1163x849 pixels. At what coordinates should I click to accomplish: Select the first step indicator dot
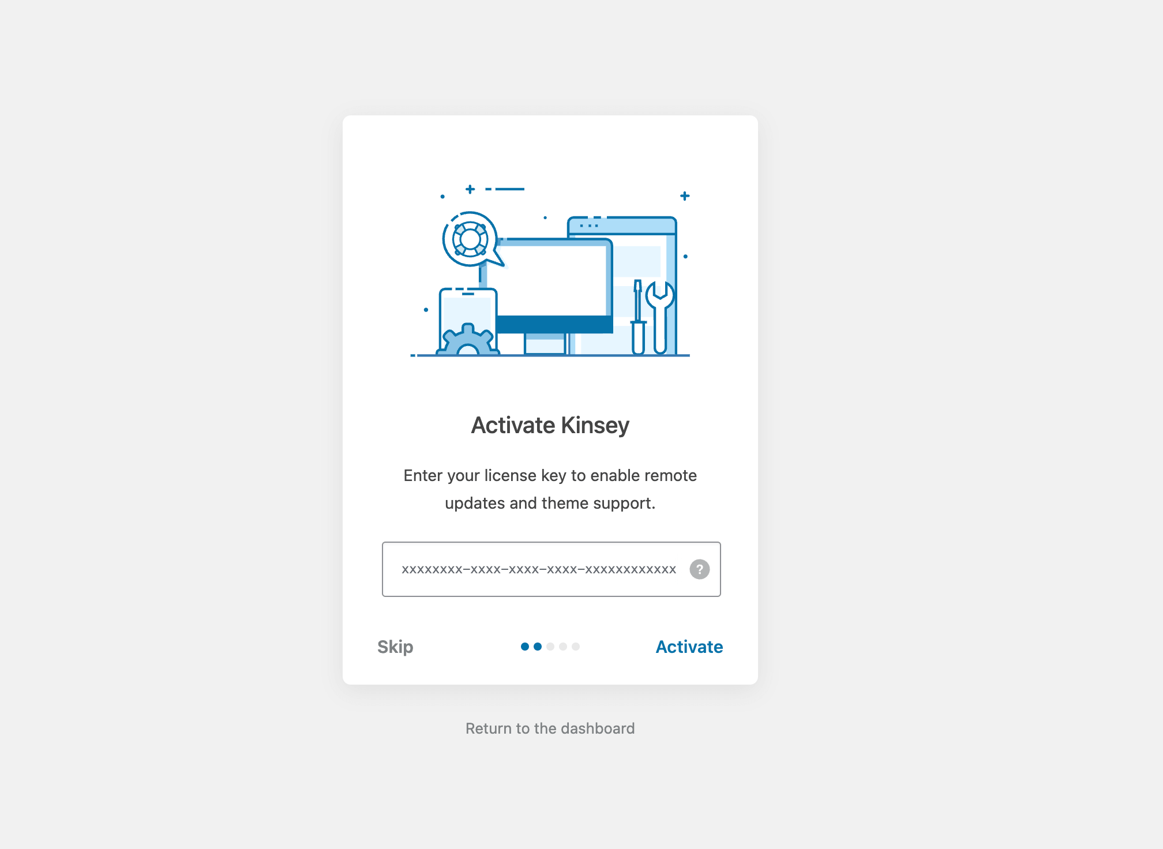(x=524, y=647)
